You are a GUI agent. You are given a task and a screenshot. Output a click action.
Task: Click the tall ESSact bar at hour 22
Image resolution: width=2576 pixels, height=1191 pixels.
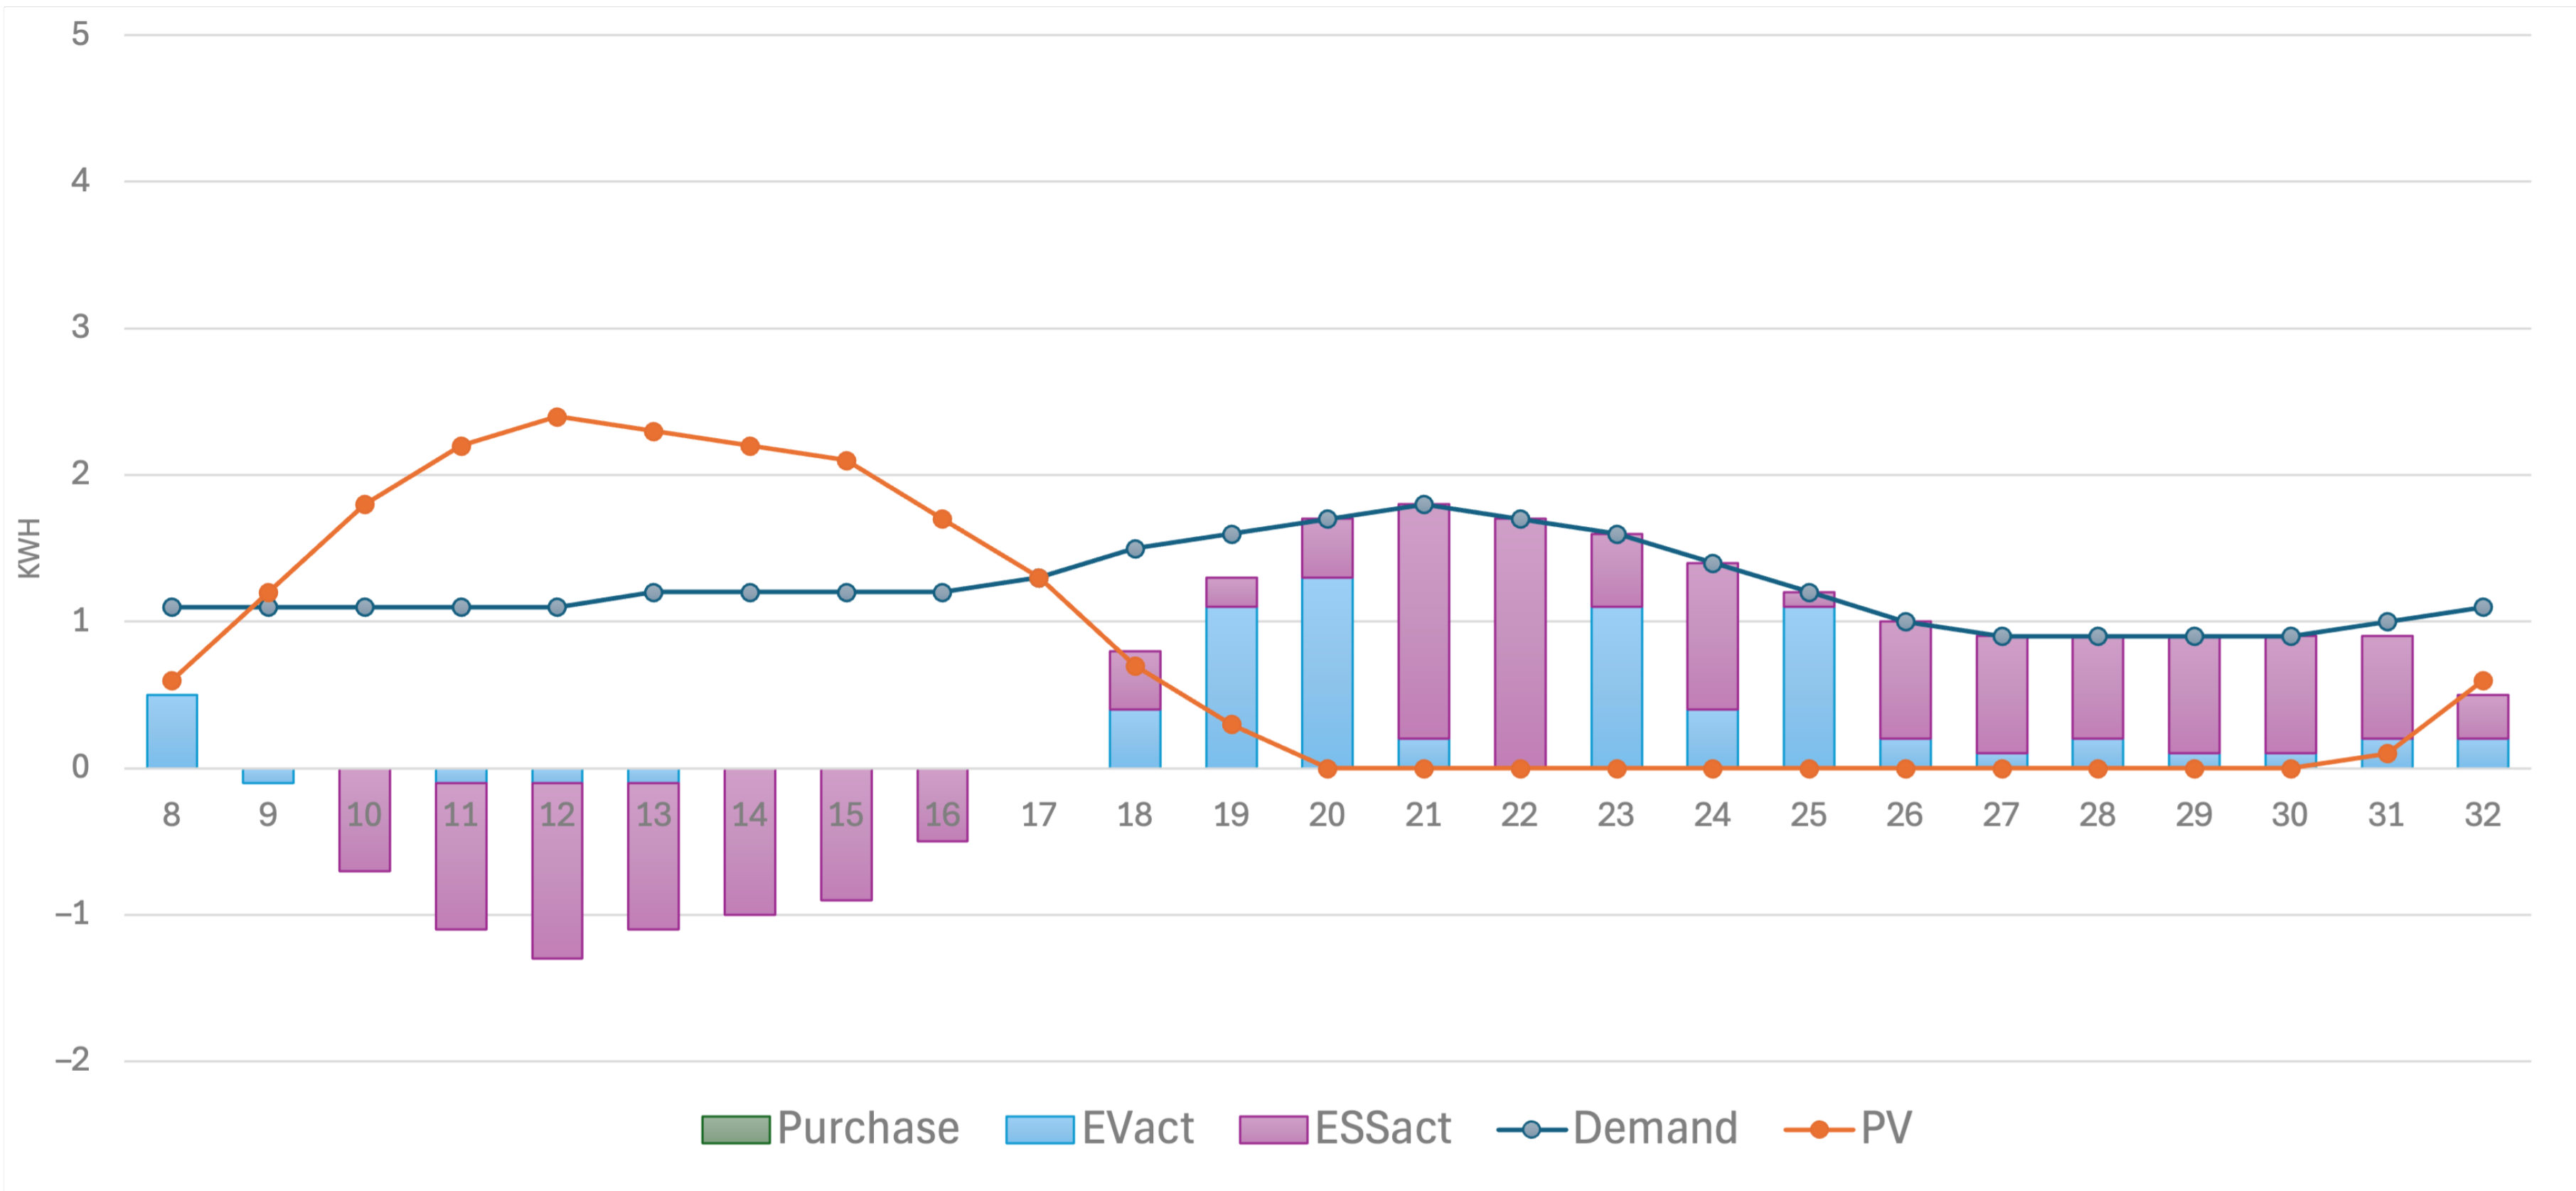click(1519, 645)
